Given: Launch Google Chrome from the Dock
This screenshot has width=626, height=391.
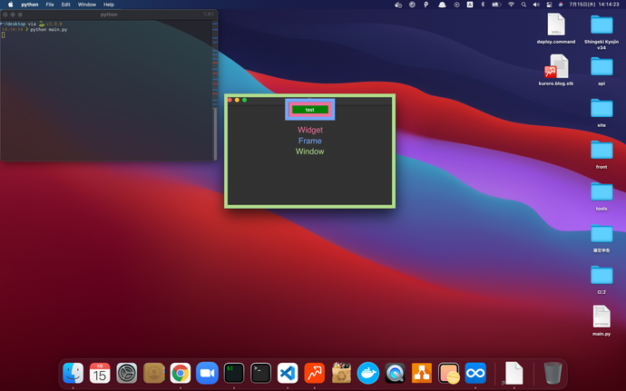Looking at the screenshot, I should tap(181, 373).
